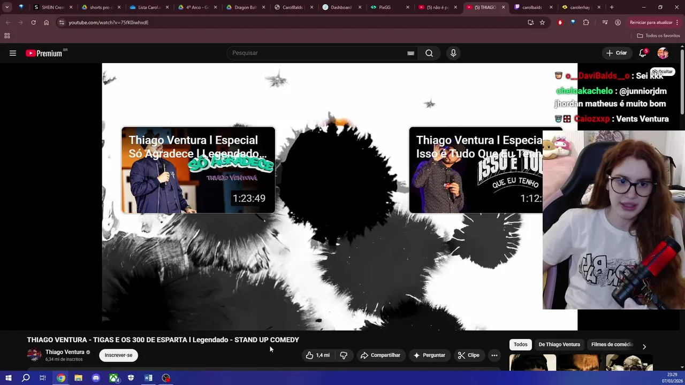685x385 pixels.
Task: Open Windows Security shield in taskbar
Action: [x=131, y=378]
